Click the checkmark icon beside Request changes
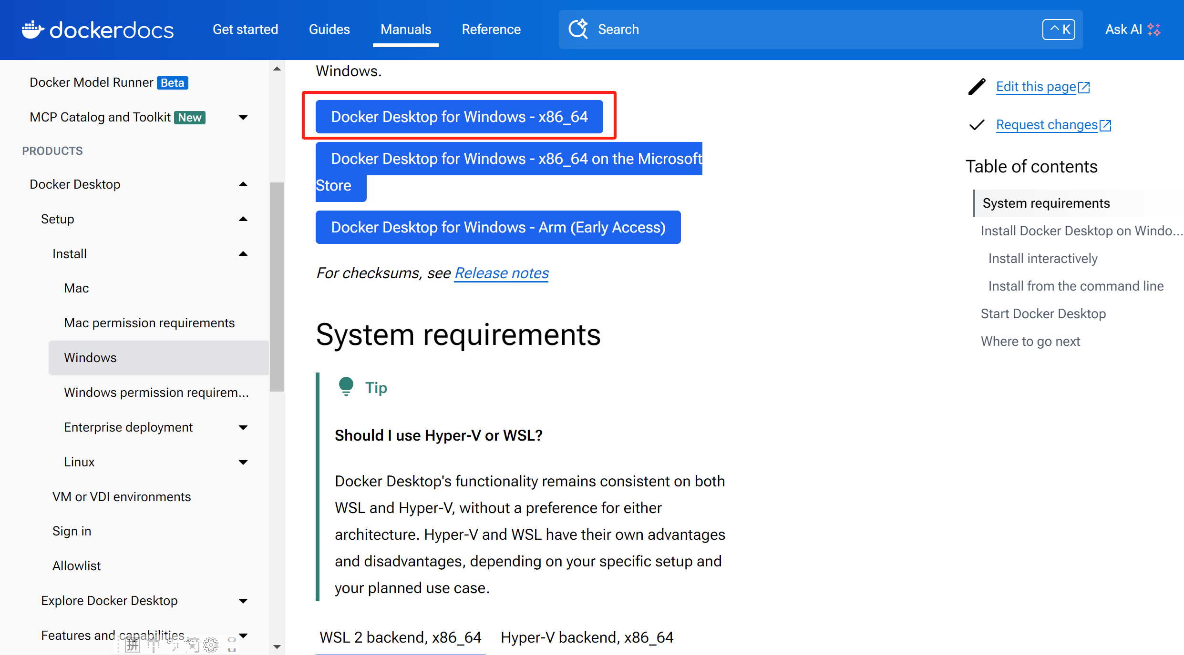This screenshot has height=655, width=1184. pyautogui.click(x=977, y=125)
